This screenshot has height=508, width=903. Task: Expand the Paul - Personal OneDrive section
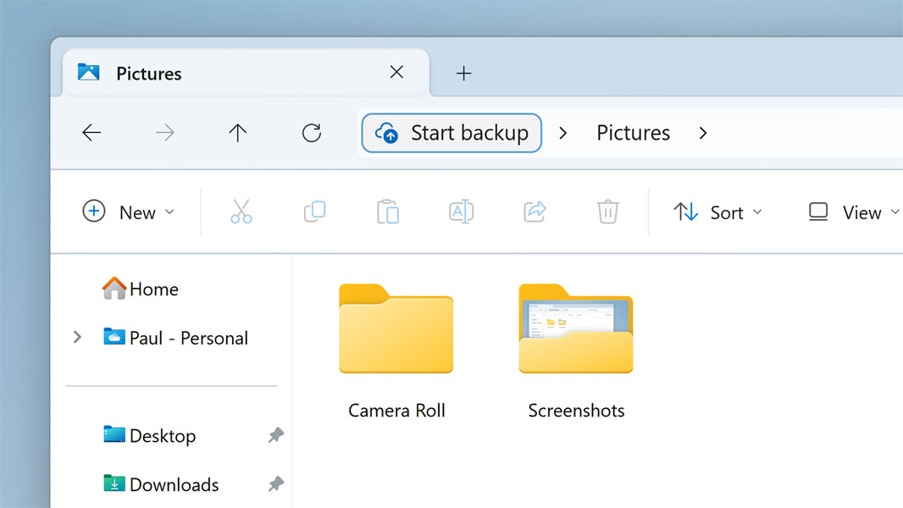[76, 337]
